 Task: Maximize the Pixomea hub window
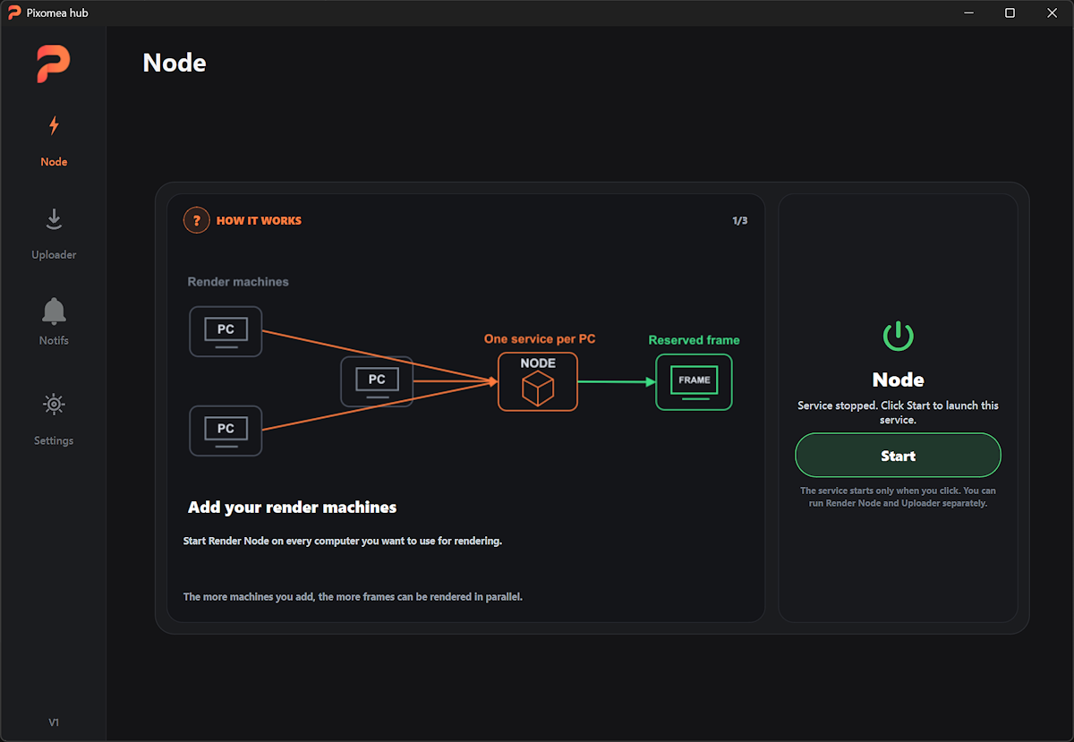click(1010, 13)
